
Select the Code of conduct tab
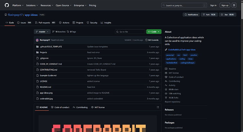60,107
